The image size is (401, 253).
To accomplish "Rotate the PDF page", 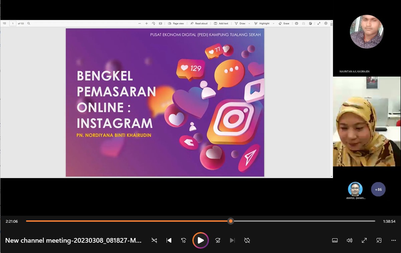I will [154, 23].
